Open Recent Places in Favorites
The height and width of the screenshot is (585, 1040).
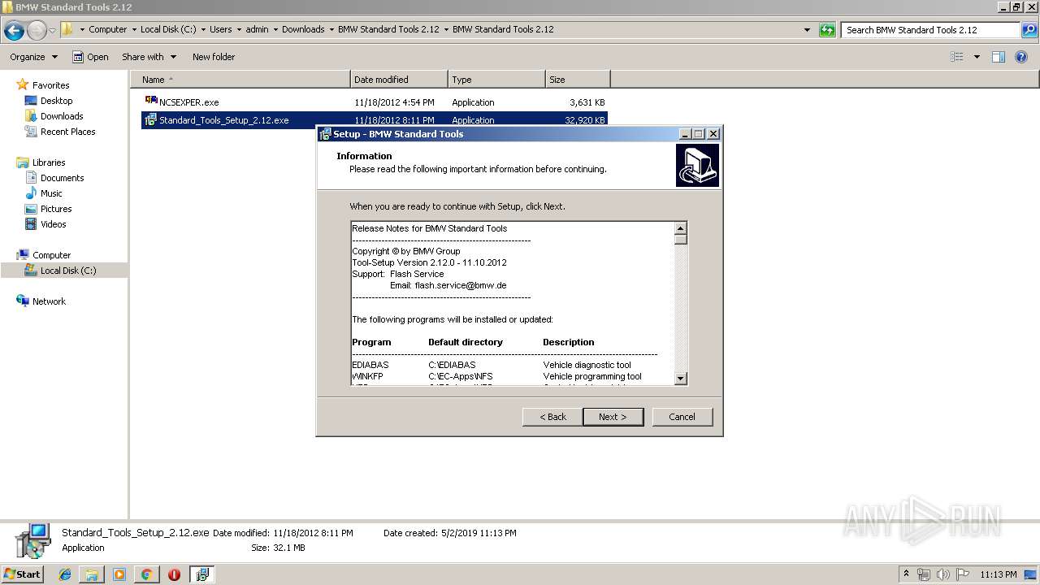[x=67, y=132]
